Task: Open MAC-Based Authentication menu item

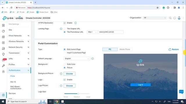Action: coord(16,88)
